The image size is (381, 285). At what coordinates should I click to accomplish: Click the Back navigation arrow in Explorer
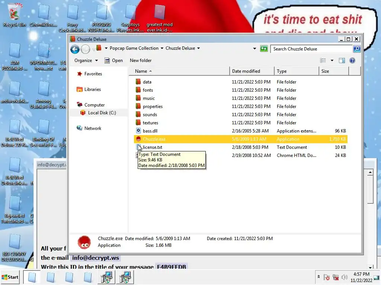(75, 49)
